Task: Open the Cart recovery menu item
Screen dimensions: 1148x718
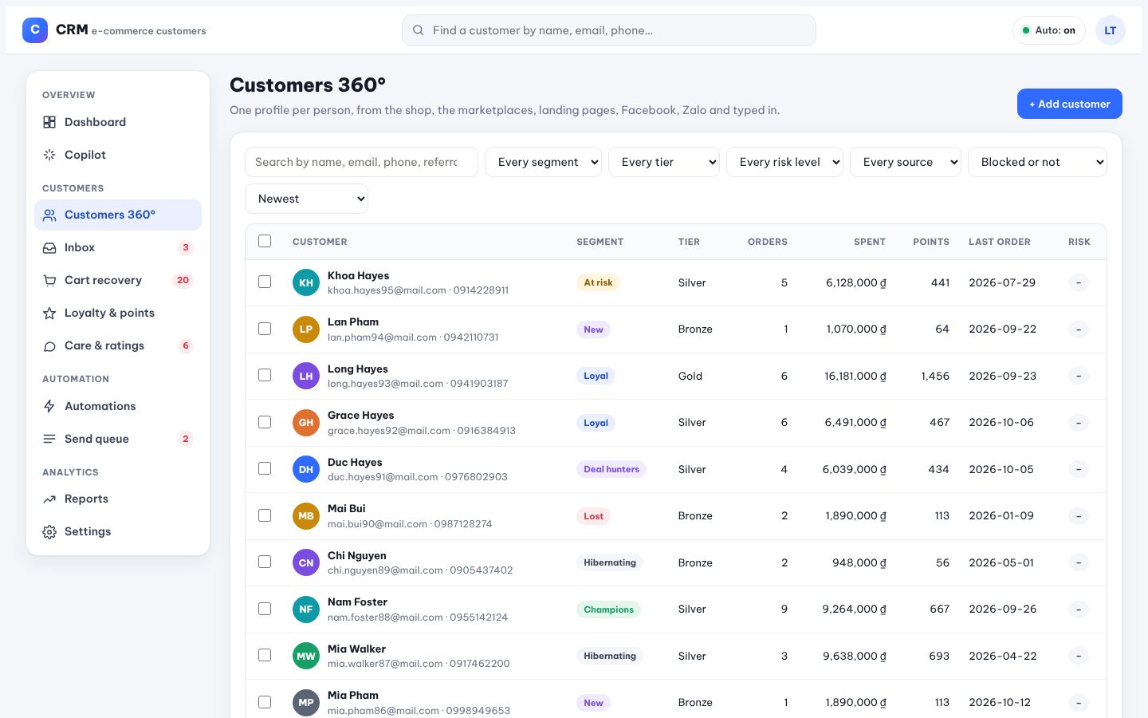Action: point(118,281)
